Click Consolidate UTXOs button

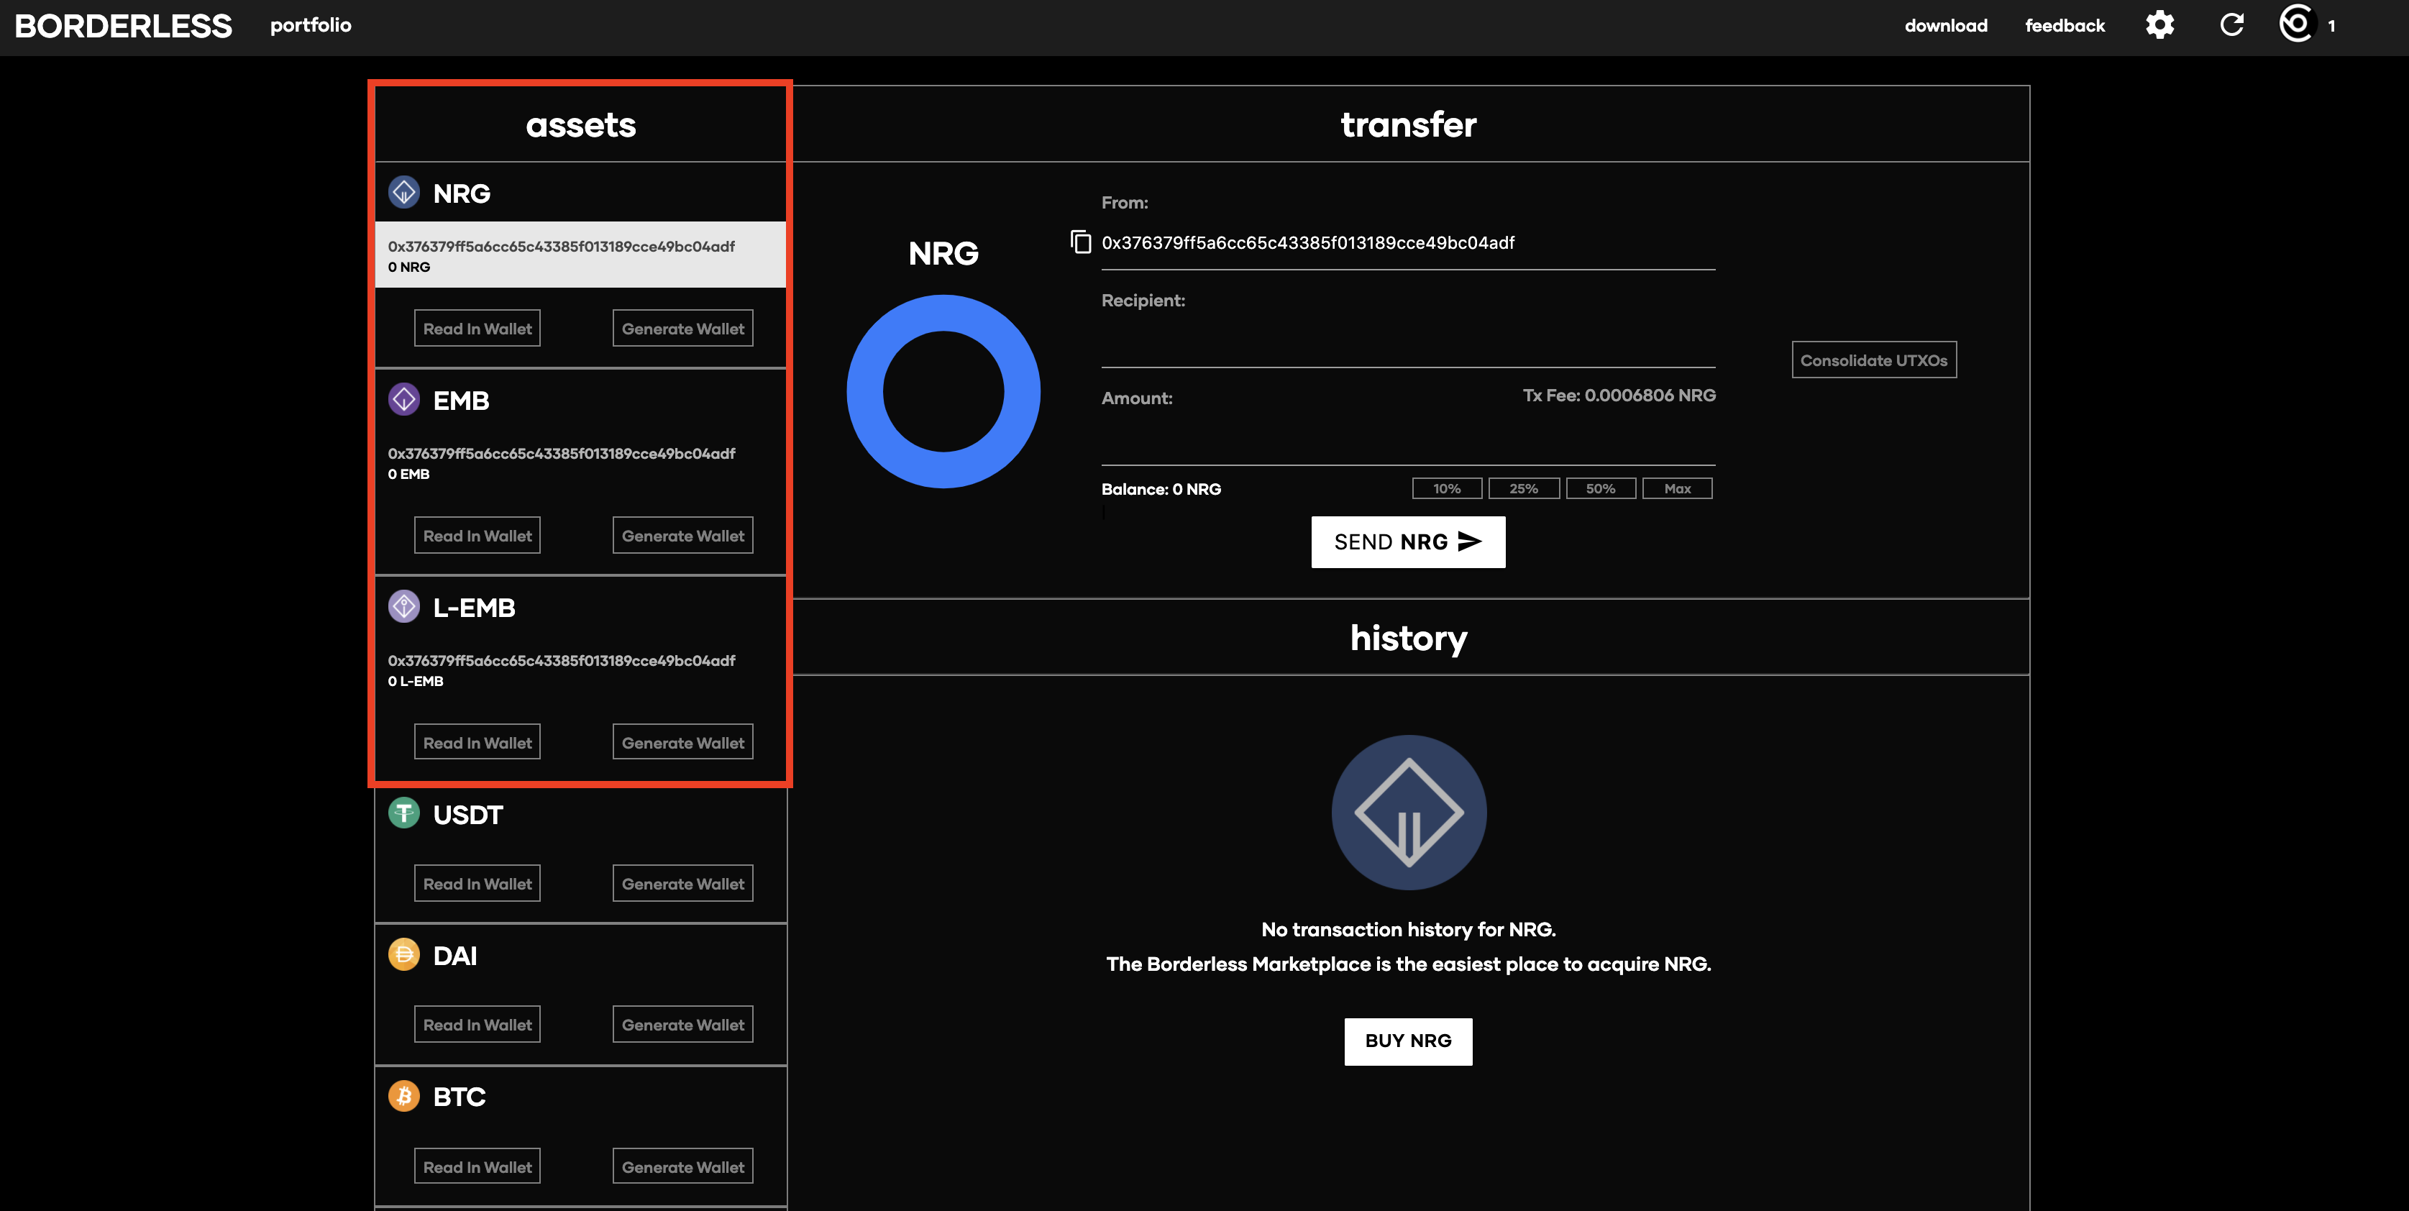tap(1873, 360)
